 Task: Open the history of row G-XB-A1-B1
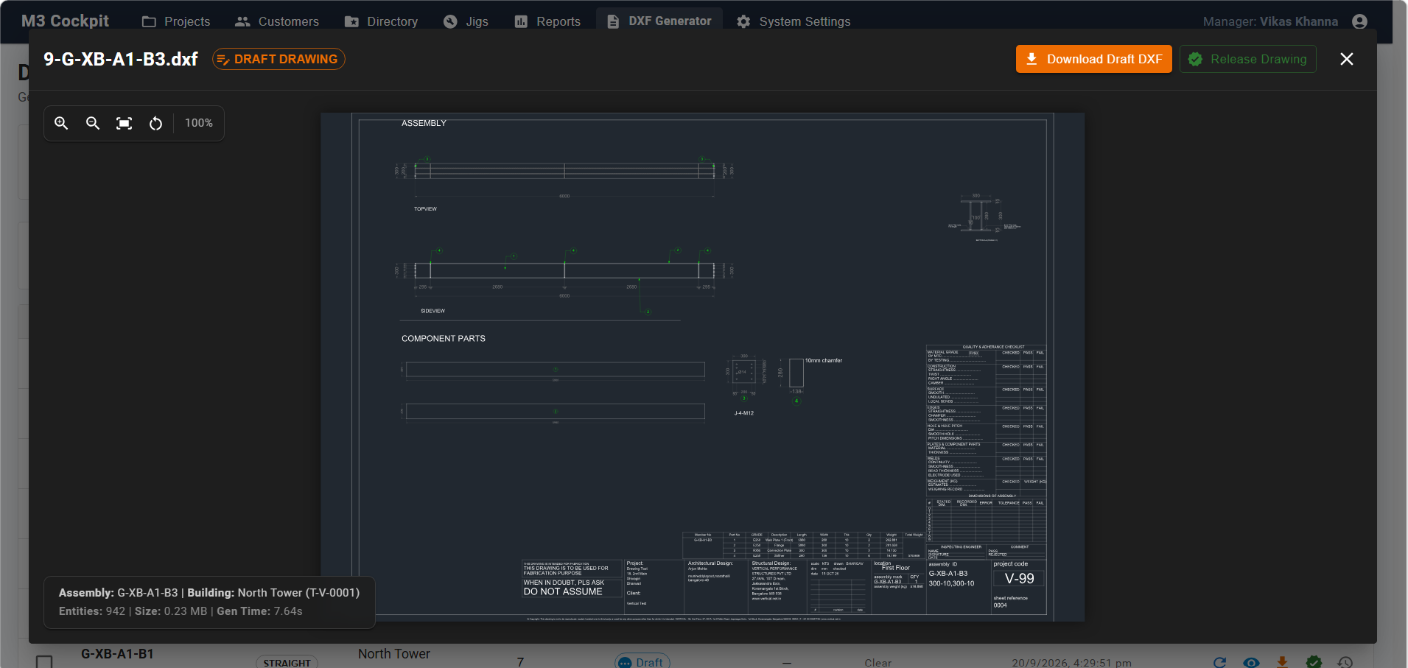coord(1345,661)
